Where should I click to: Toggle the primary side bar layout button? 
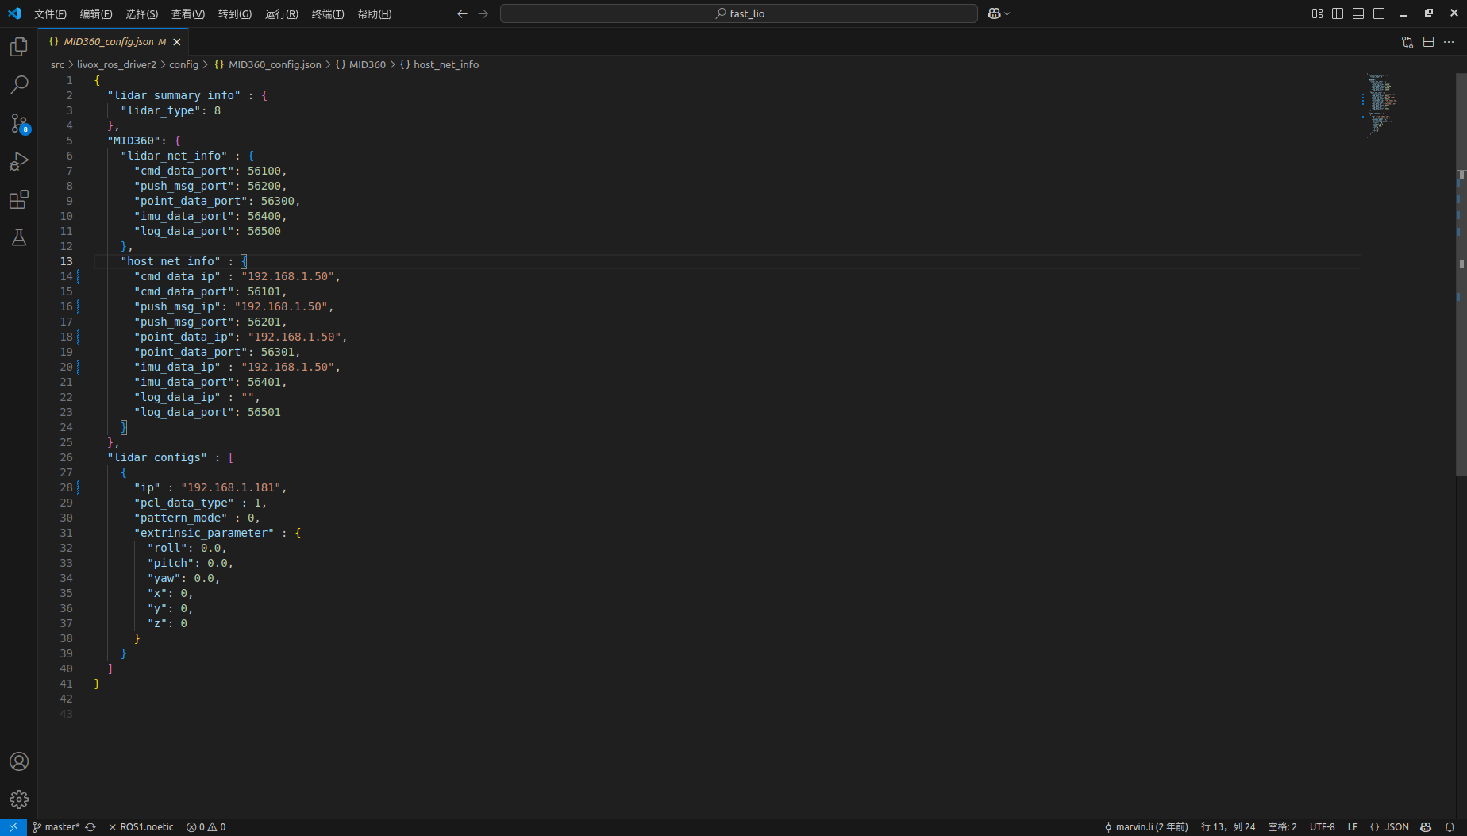click(1338, 13)
